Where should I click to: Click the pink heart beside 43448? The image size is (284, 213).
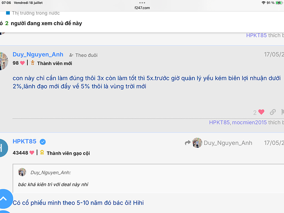click(x=32, y=153)
